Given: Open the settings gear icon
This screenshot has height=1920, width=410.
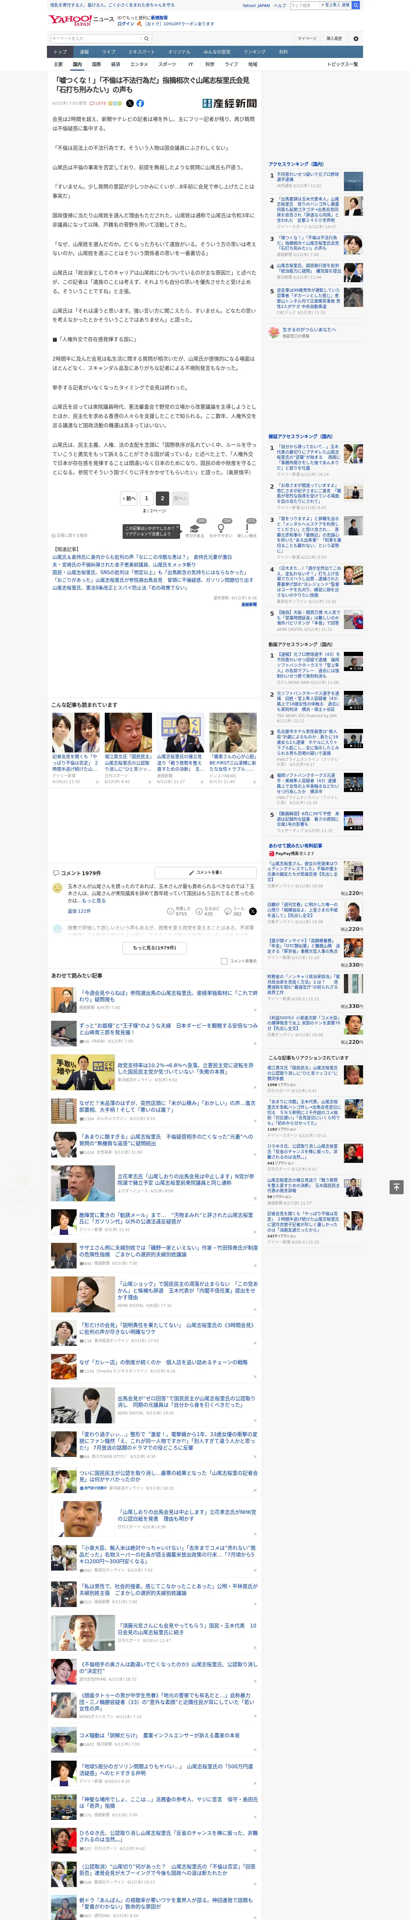Looking at the screenshot, I should (356, 38).
